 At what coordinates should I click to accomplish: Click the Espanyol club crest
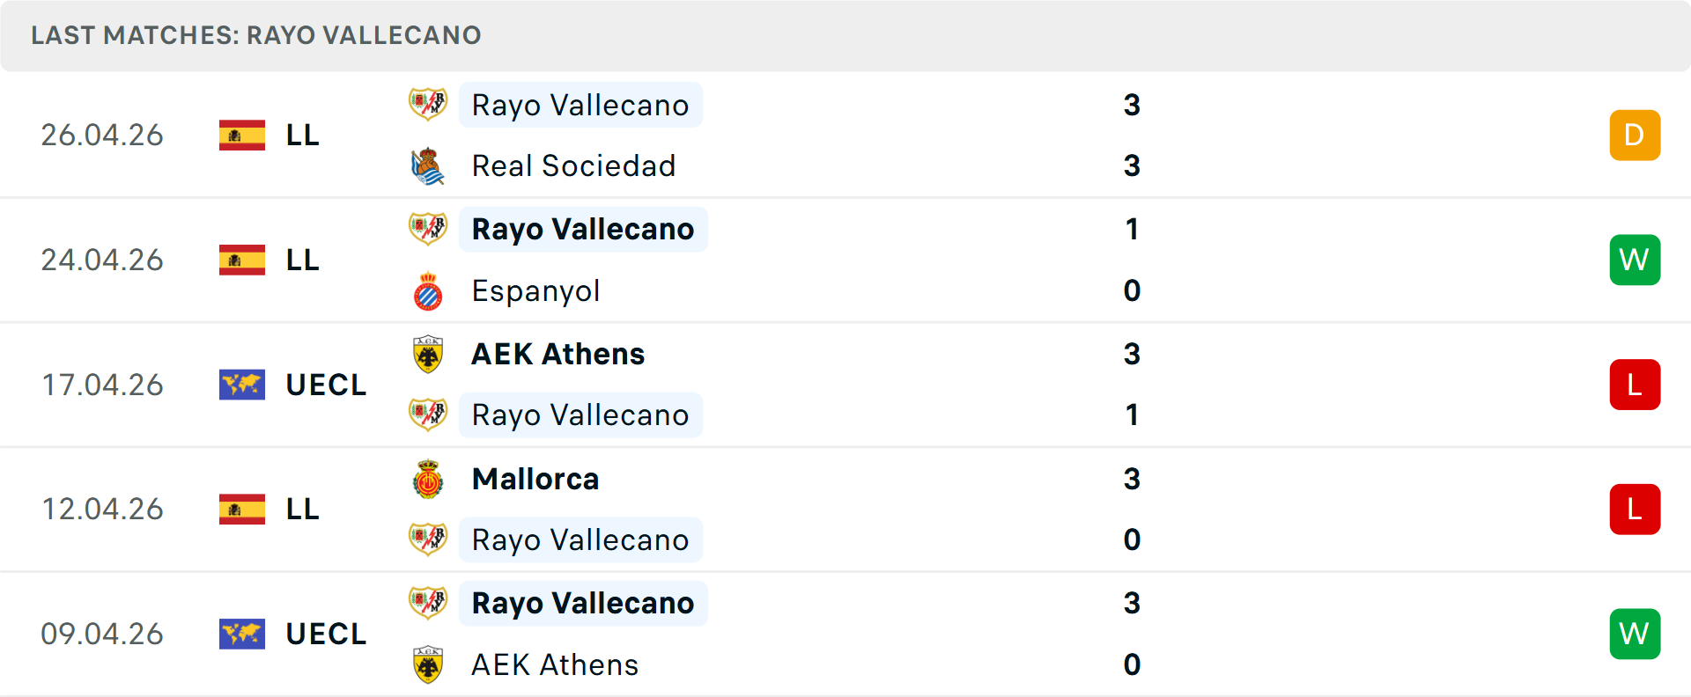[428, 290]
